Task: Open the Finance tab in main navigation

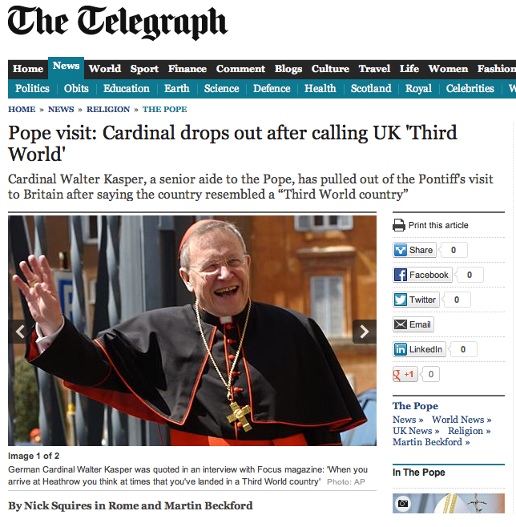Action: [x=187, y=69]
